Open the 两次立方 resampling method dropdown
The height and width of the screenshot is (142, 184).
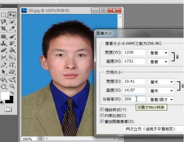[x=154, y=129]
